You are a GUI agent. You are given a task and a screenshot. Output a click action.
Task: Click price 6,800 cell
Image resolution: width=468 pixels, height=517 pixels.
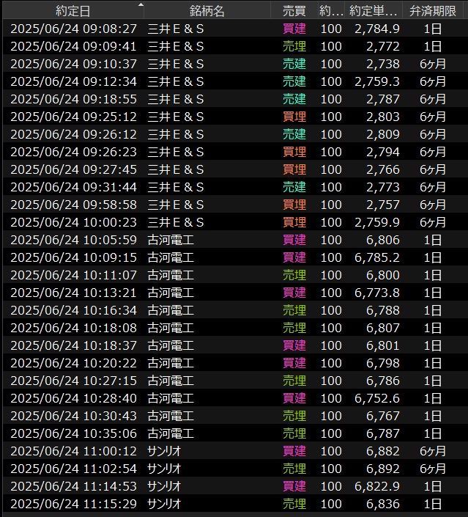pos(383,275)
